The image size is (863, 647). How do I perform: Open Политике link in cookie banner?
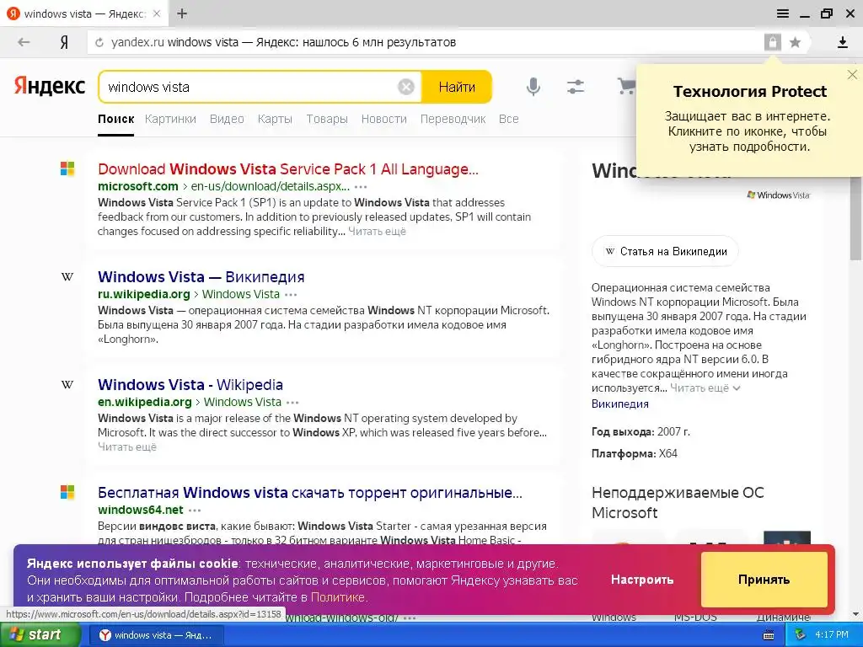click(x=337, y=597)
